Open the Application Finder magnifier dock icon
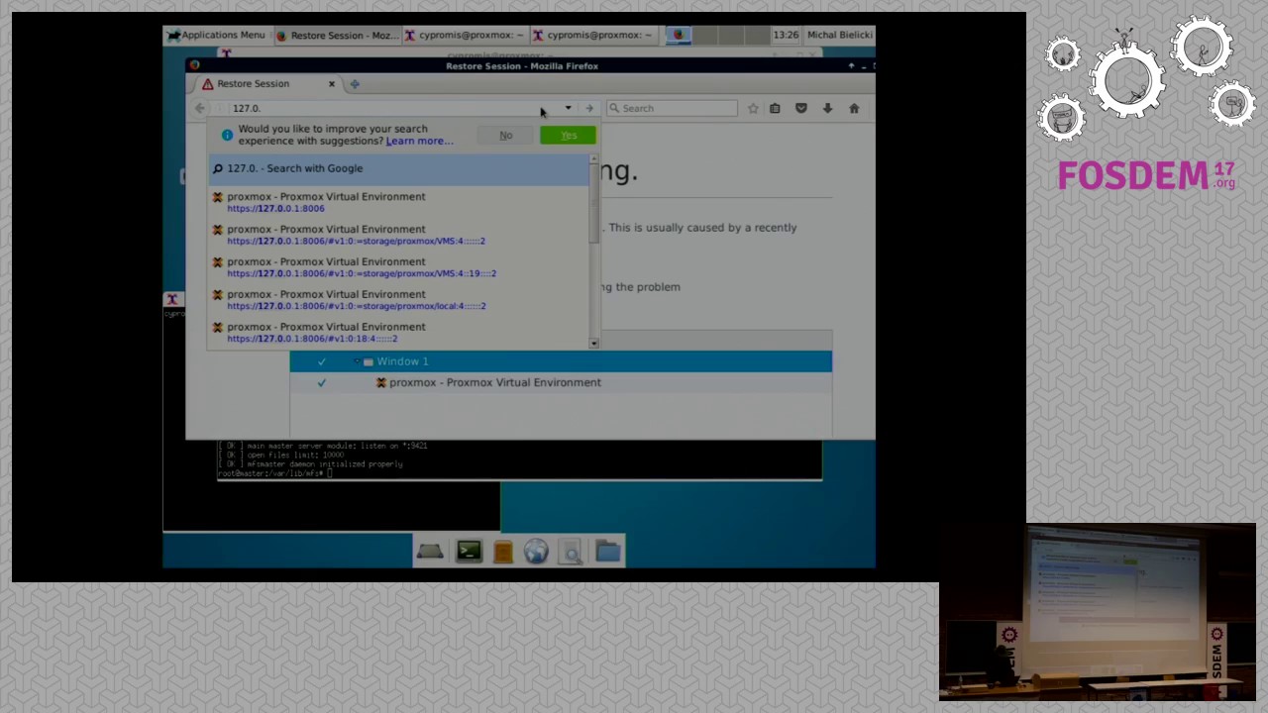 pyautogui.click(x=571, y=552)
